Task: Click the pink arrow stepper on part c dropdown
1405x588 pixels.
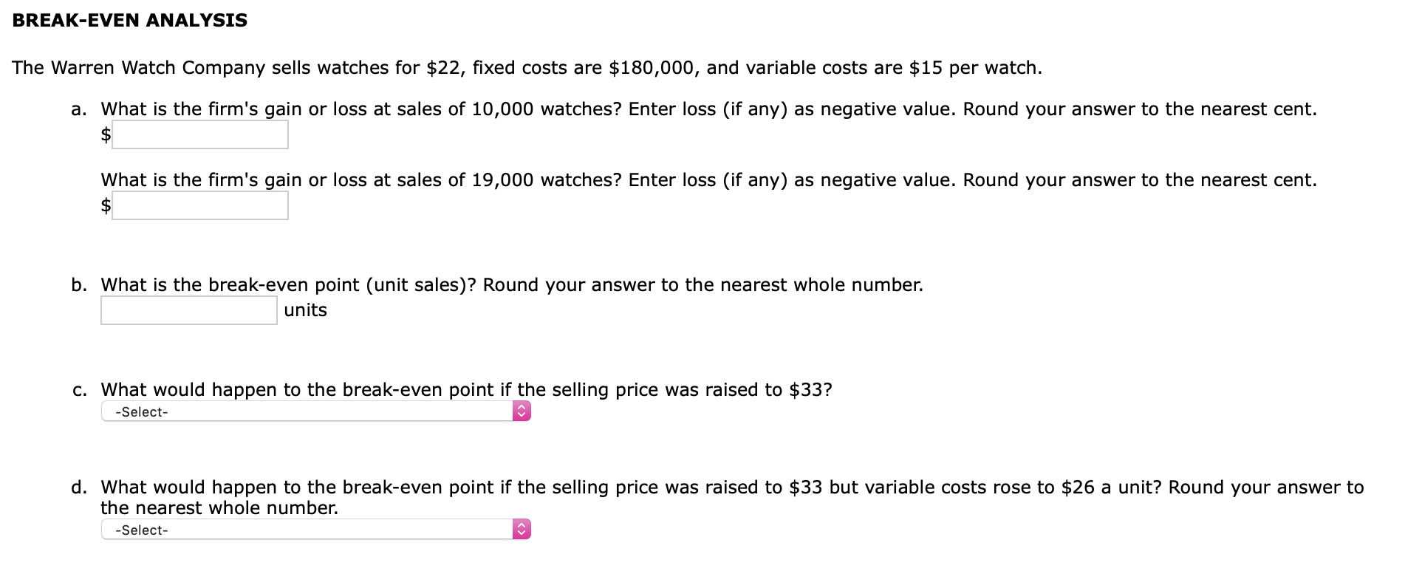Action: coord(522,411)
